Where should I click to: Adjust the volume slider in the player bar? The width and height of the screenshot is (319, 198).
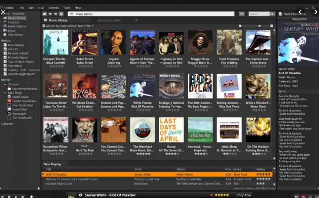[42, 196]
